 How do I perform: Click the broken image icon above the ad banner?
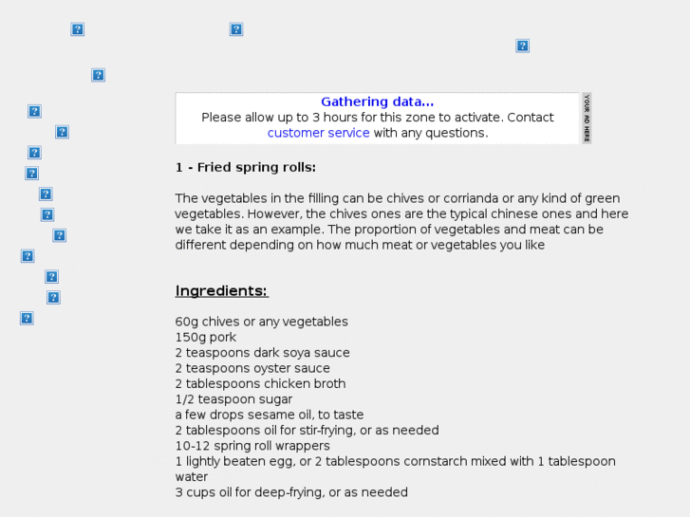pyautogui.click(x=236, y=29)
